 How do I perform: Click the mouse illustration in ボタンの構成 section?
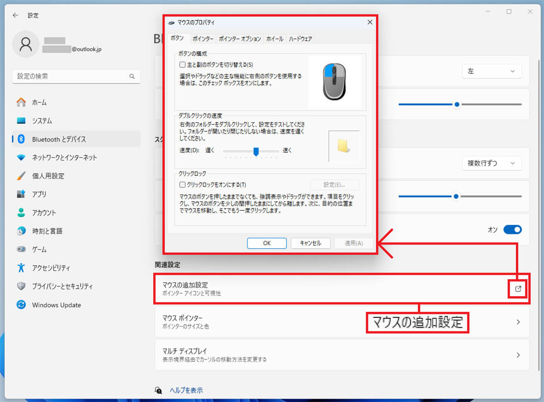point(334,82)
